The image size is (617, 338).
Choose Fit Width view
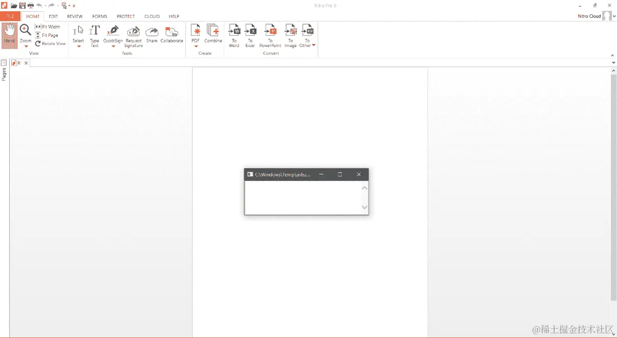48,27
